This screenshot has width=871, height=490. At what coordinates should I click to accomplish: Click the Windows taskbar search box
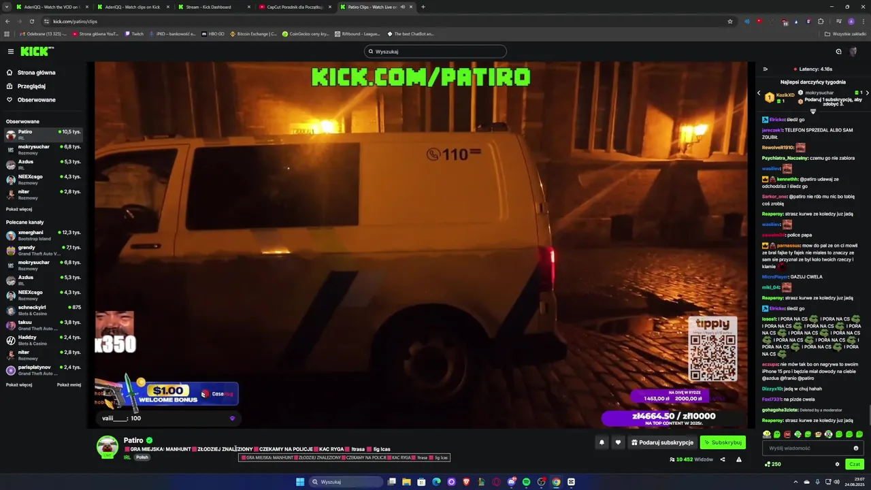(x=346, y=482)
